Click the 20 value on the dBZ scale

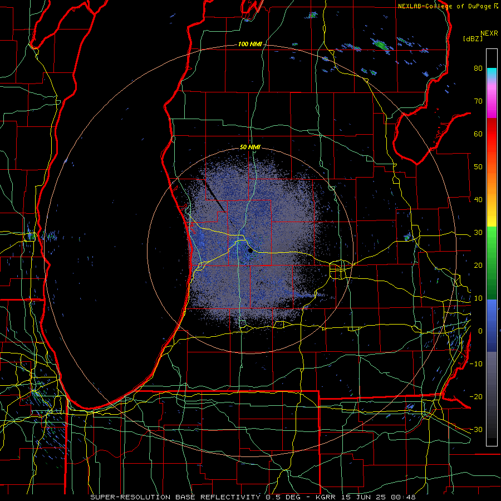478,266
